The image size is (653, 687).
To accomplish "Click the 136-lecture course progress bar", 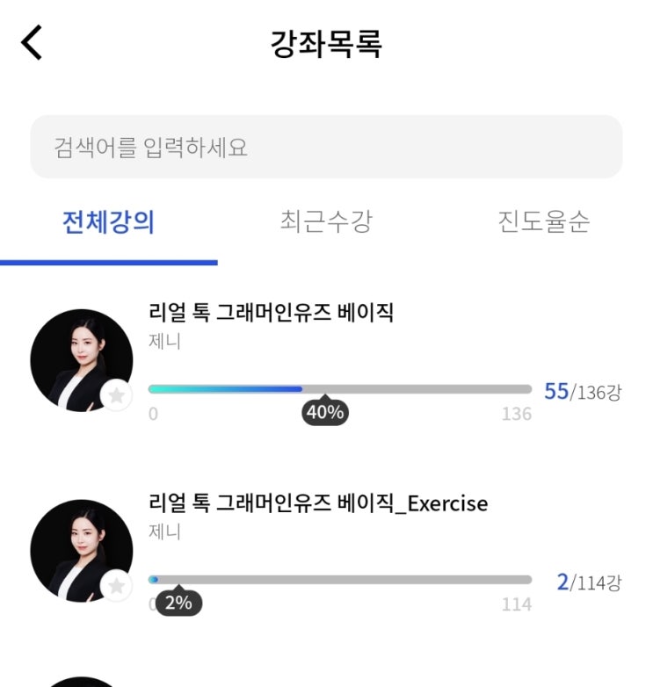I will tap(339, 389).
